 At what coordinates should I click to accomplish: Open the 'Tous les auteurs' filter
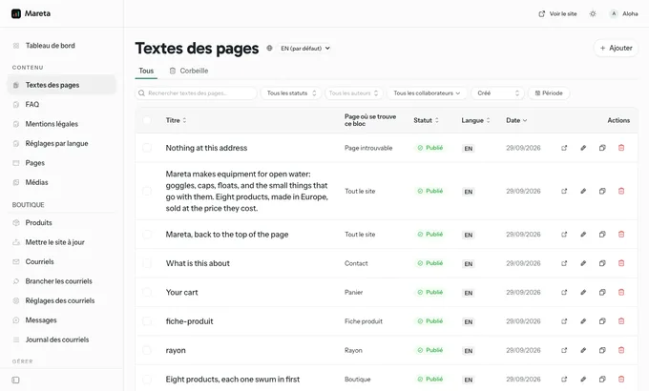pyautogui.click(x=354, y=93)
